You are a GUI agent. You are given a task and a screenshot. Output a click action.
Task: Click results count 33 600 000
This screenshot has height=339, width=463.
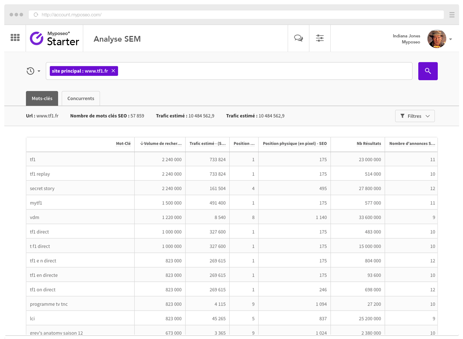(x=370, y=217)
